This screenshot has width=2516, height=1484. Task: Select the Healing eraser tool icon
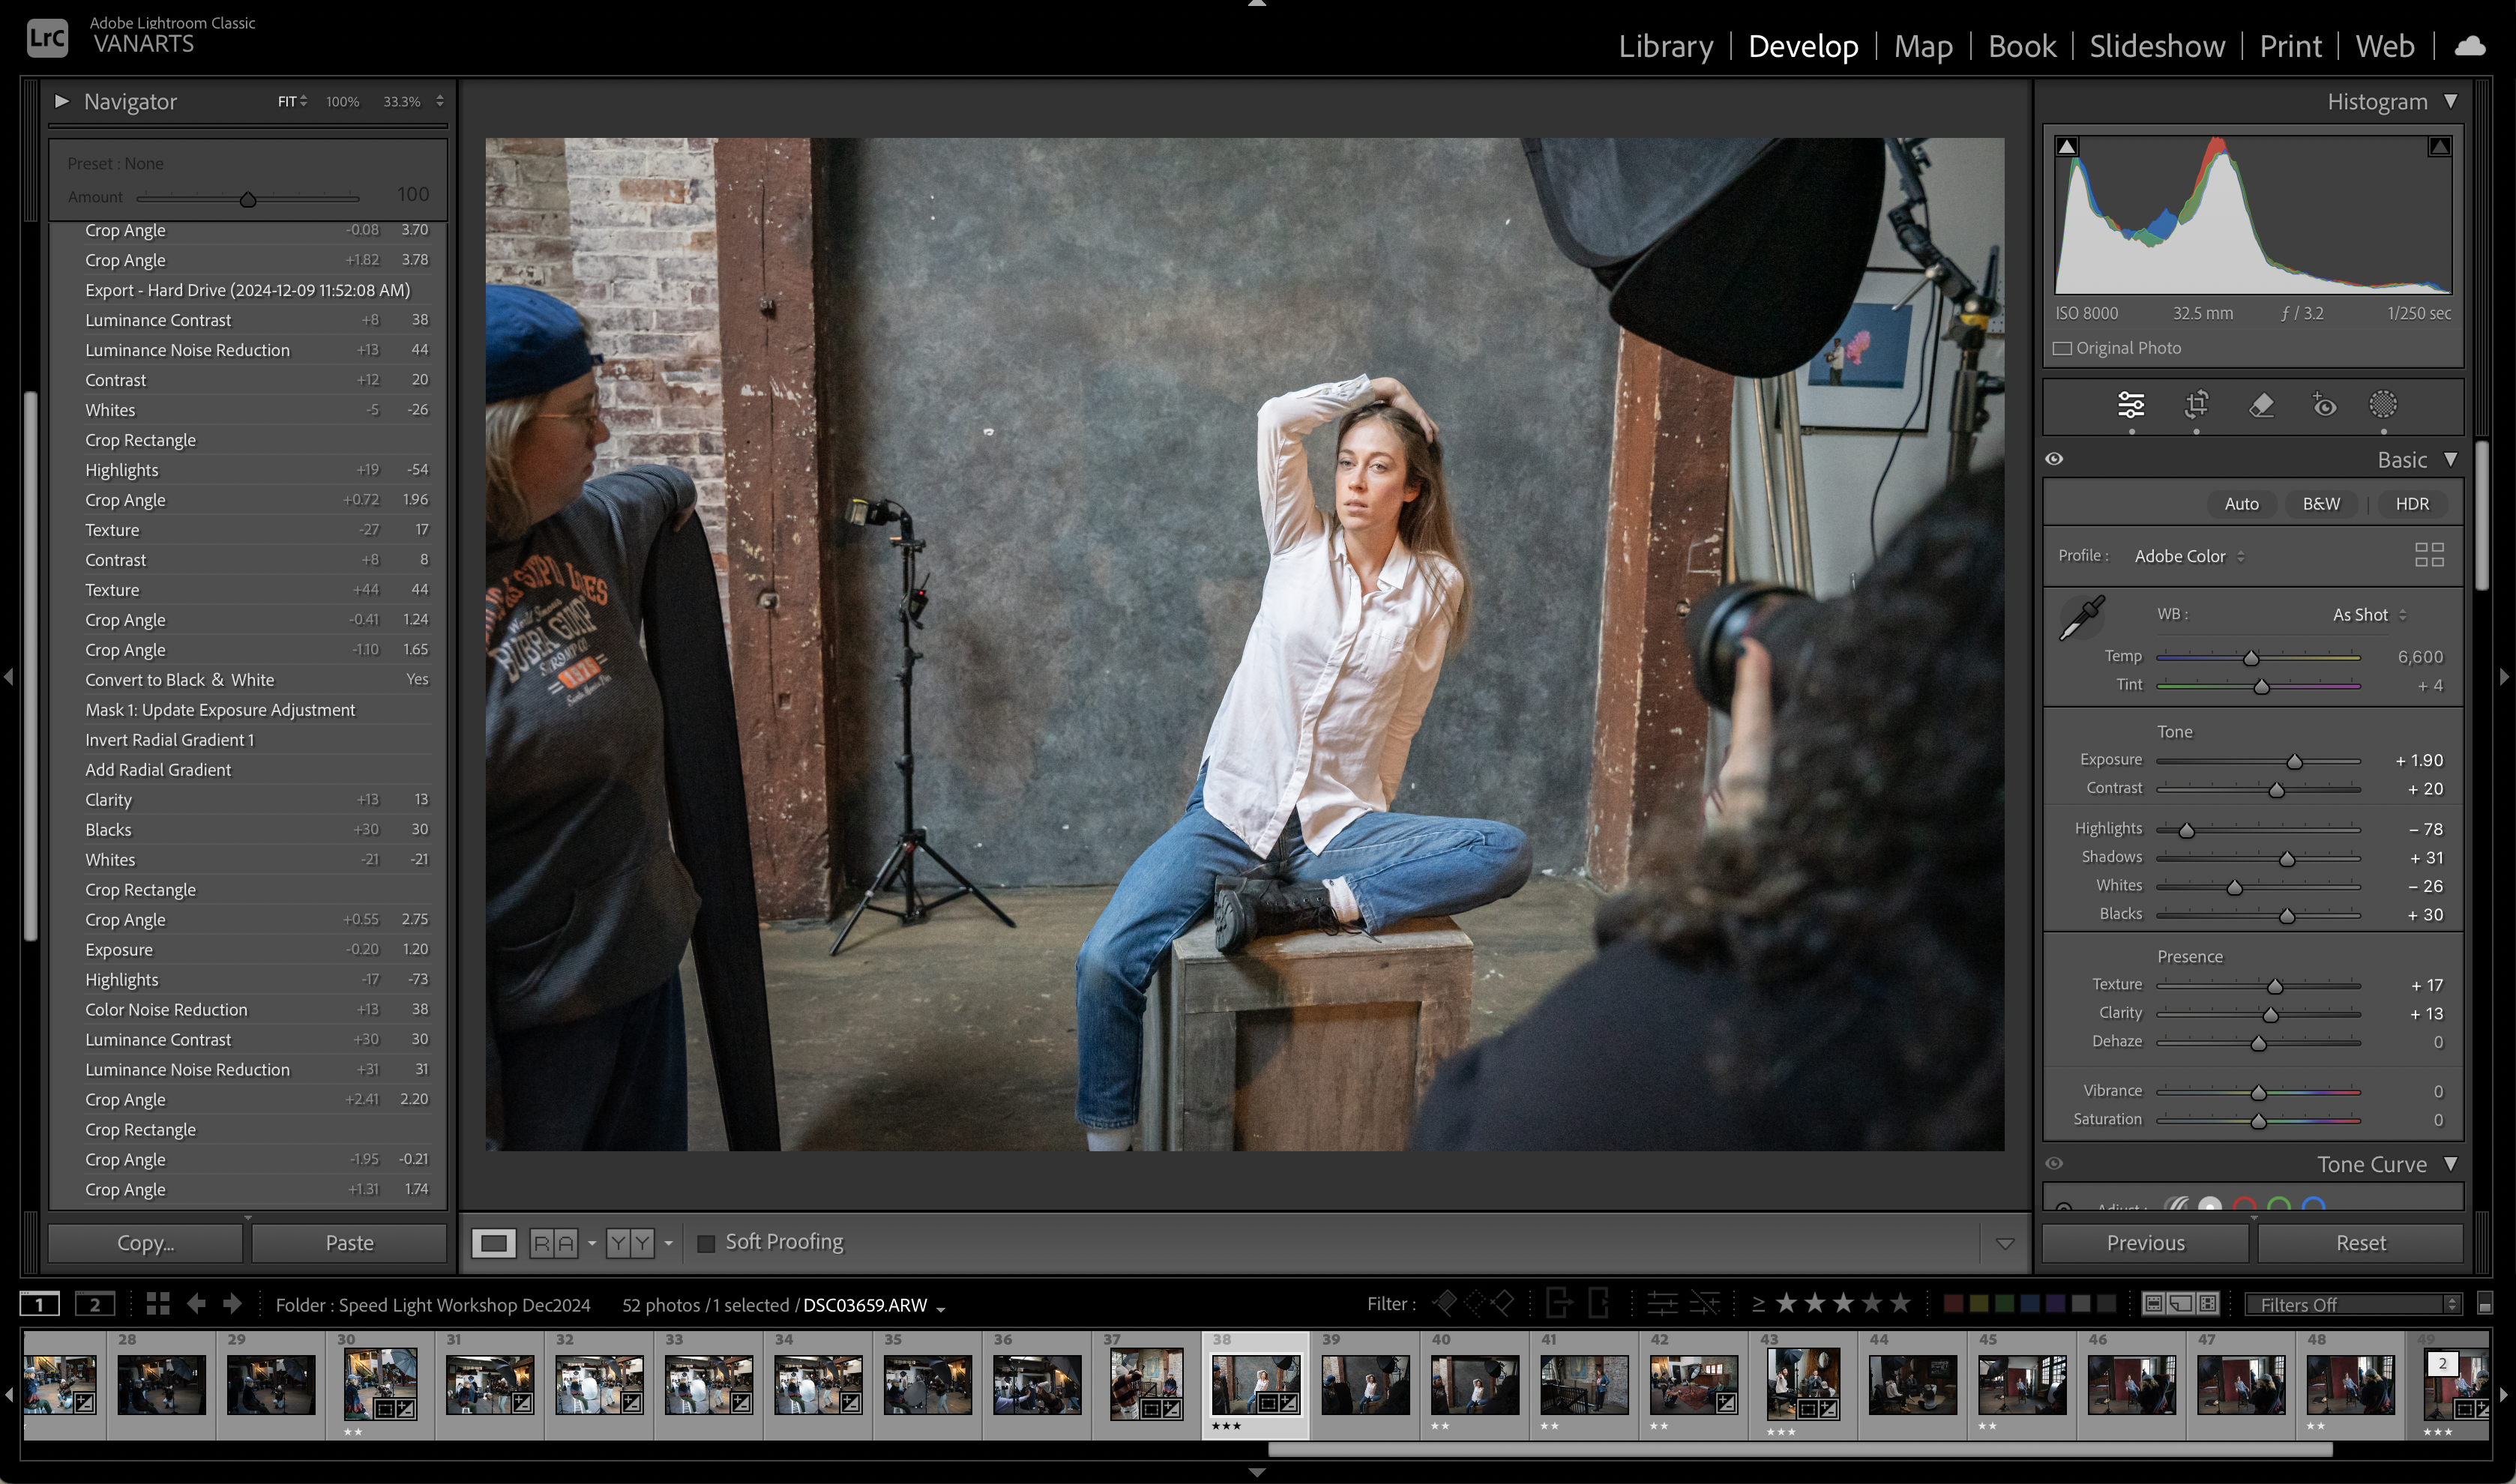tap(2261, 405)
